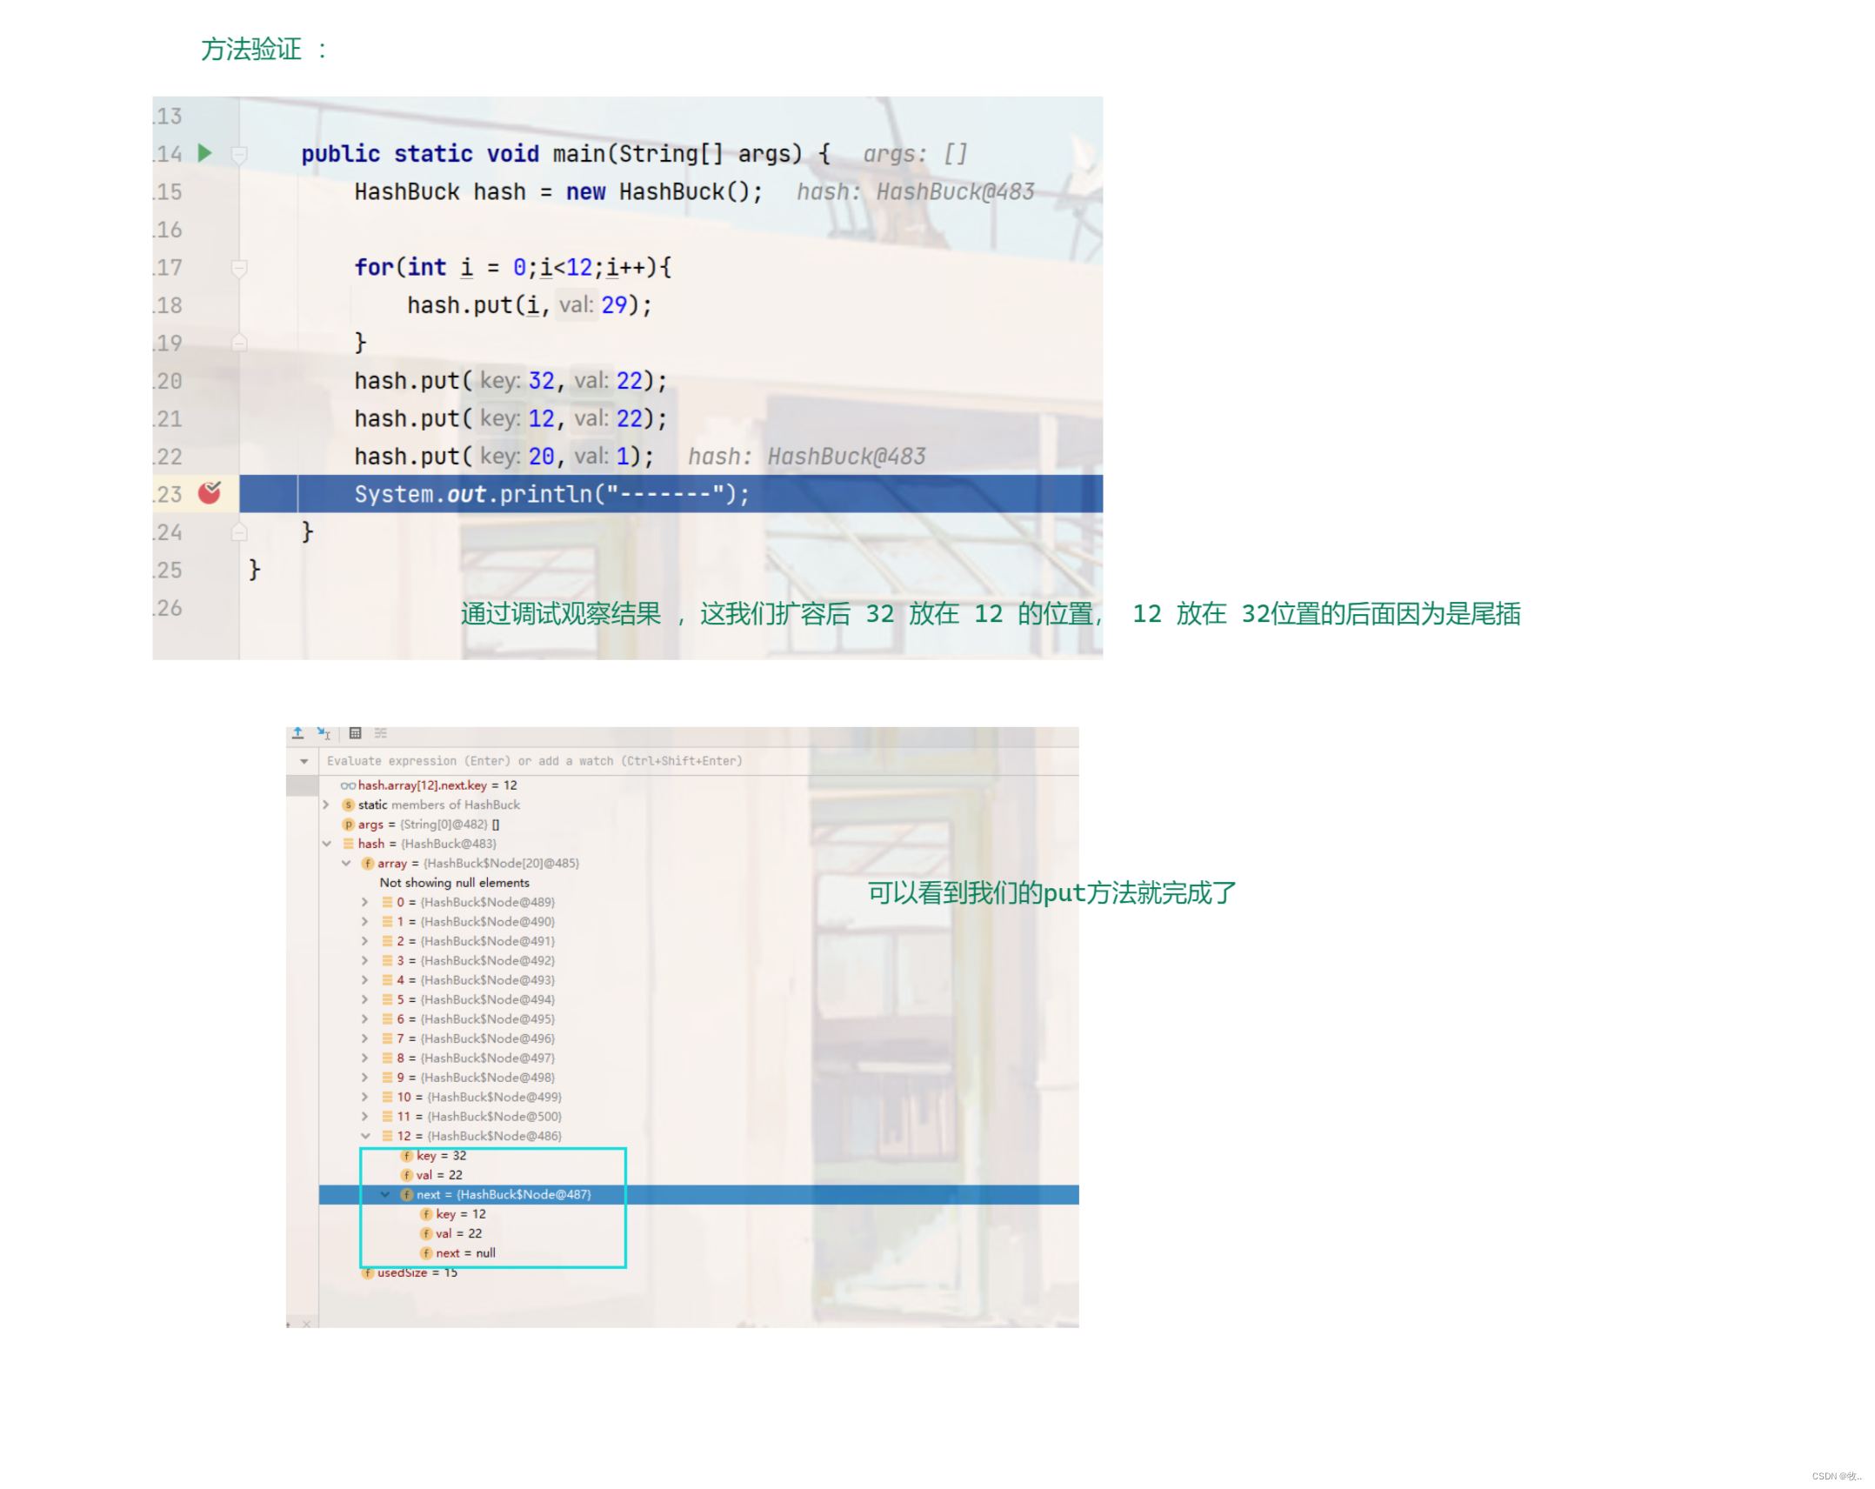
Task: Collapse the next HashBuck$Node@487 entry
Action: 385,1194
